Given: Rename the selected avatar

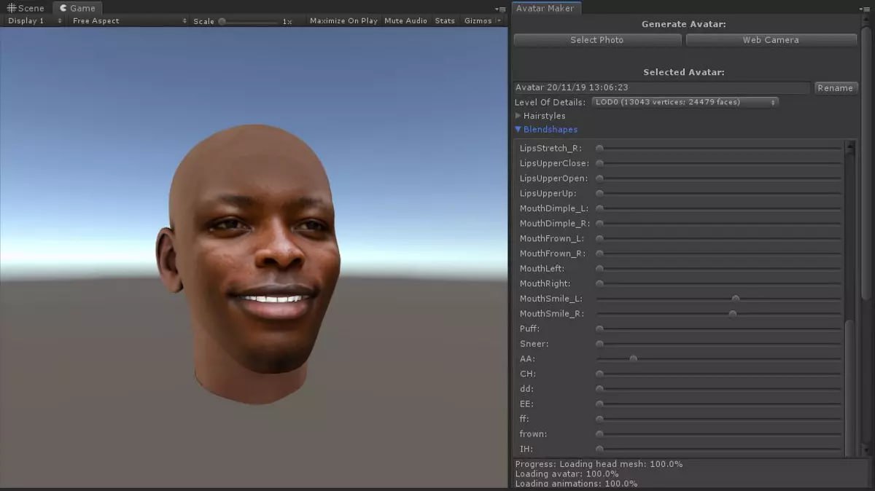Looking at the screenshot, I should (x=836, y=87).
